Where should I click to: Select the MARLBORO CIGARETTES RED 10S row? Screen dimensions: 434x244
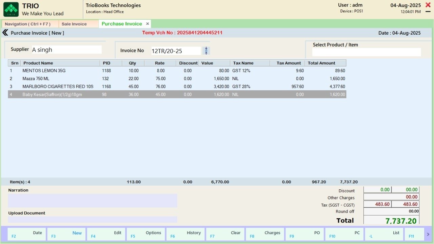(x=58, y=87)
